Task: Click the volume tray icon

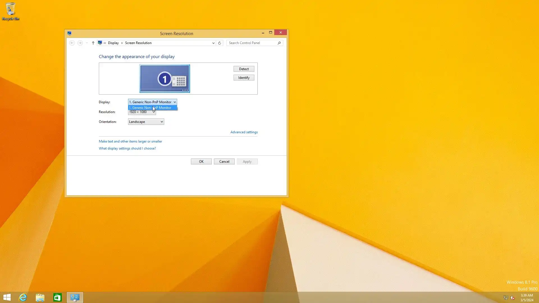Action: 513,298
